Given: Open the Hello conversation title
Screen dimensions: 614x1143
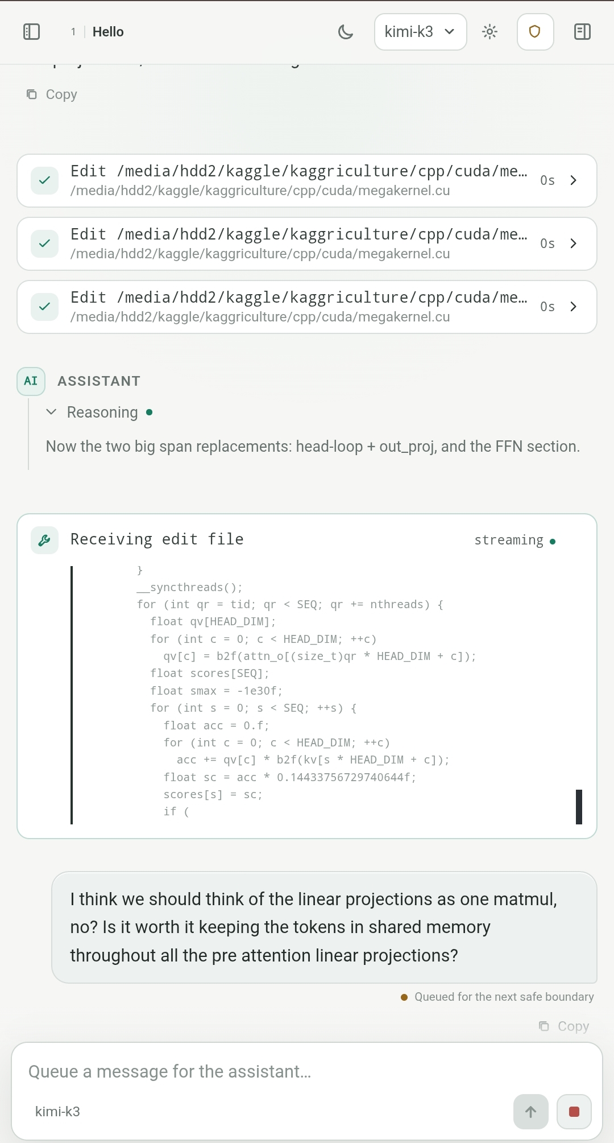Looking at the screenshot, I should coord(108,32).
